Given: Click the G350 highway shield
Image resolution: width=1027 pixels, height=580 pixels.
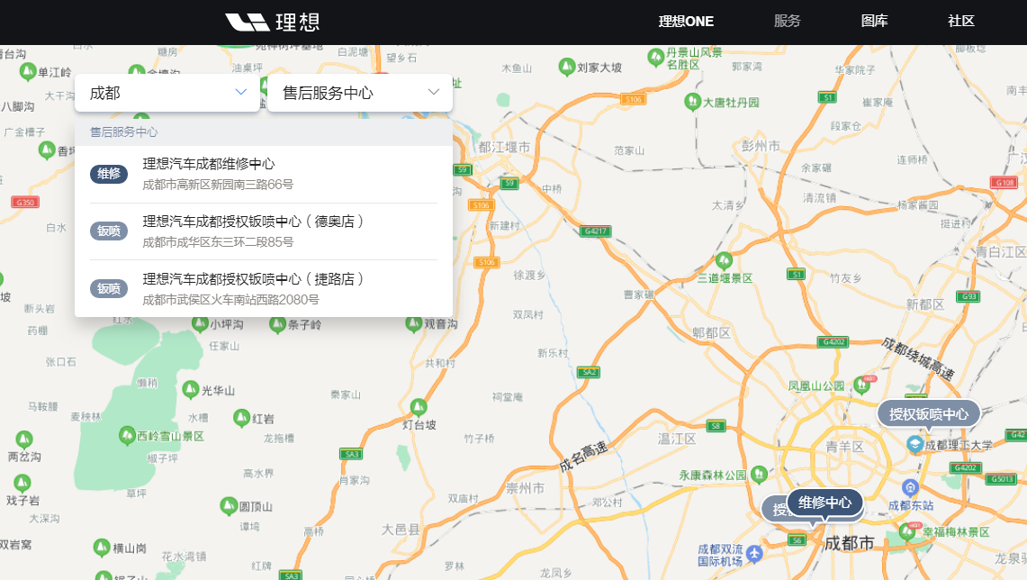Looking at the screenshot, I should point(25,202).
